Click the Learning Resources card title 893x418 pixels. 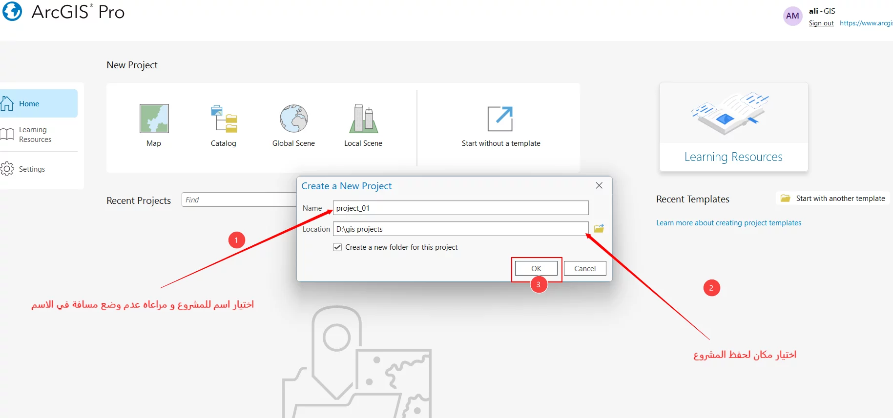(733, 157)
